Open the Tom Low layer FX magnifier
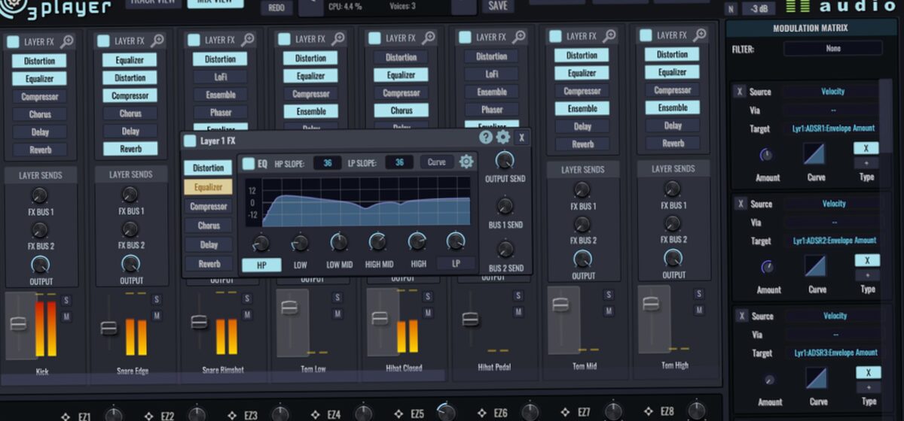The width and height of the screenshot is (904, 421). click(338, 38)
